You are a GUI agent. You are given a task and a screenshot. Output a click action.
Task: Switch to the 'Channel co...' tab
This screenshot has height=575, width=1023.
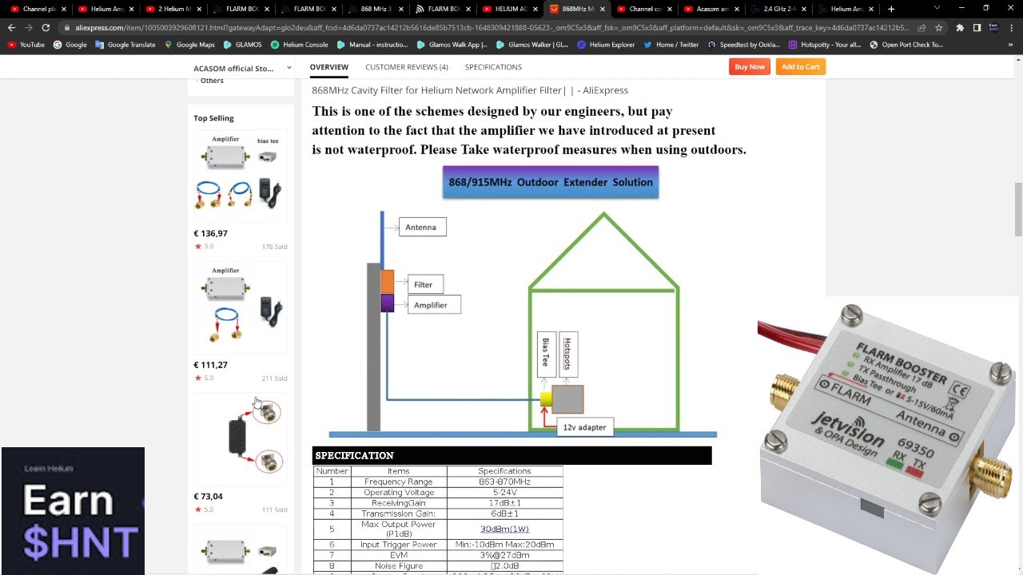click(645, 9)
